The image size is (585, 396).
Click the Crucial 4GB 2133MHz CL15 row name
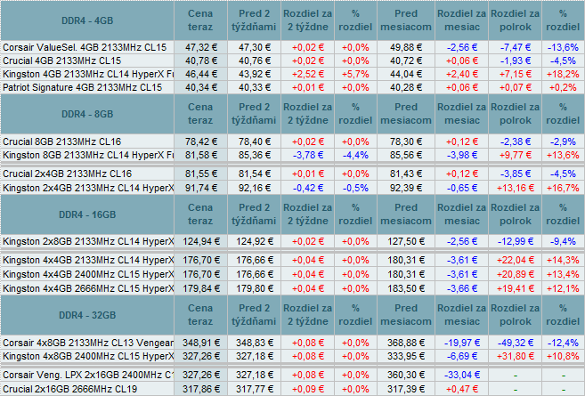(x=62, y=61)
